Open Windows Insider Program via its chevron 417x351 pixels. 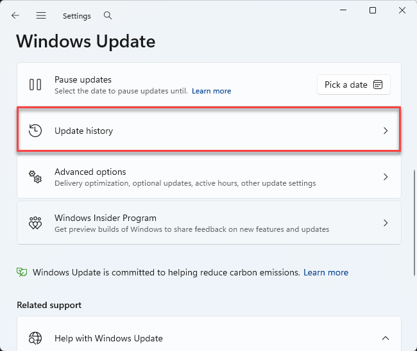point(386,223)
